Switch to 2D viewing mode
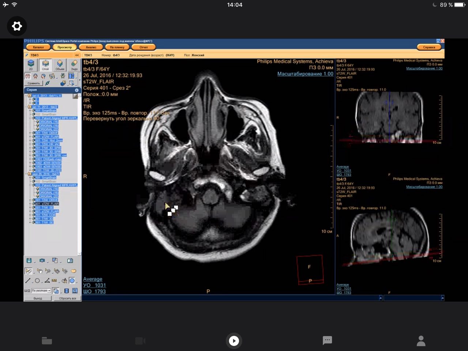 [31, 65]
